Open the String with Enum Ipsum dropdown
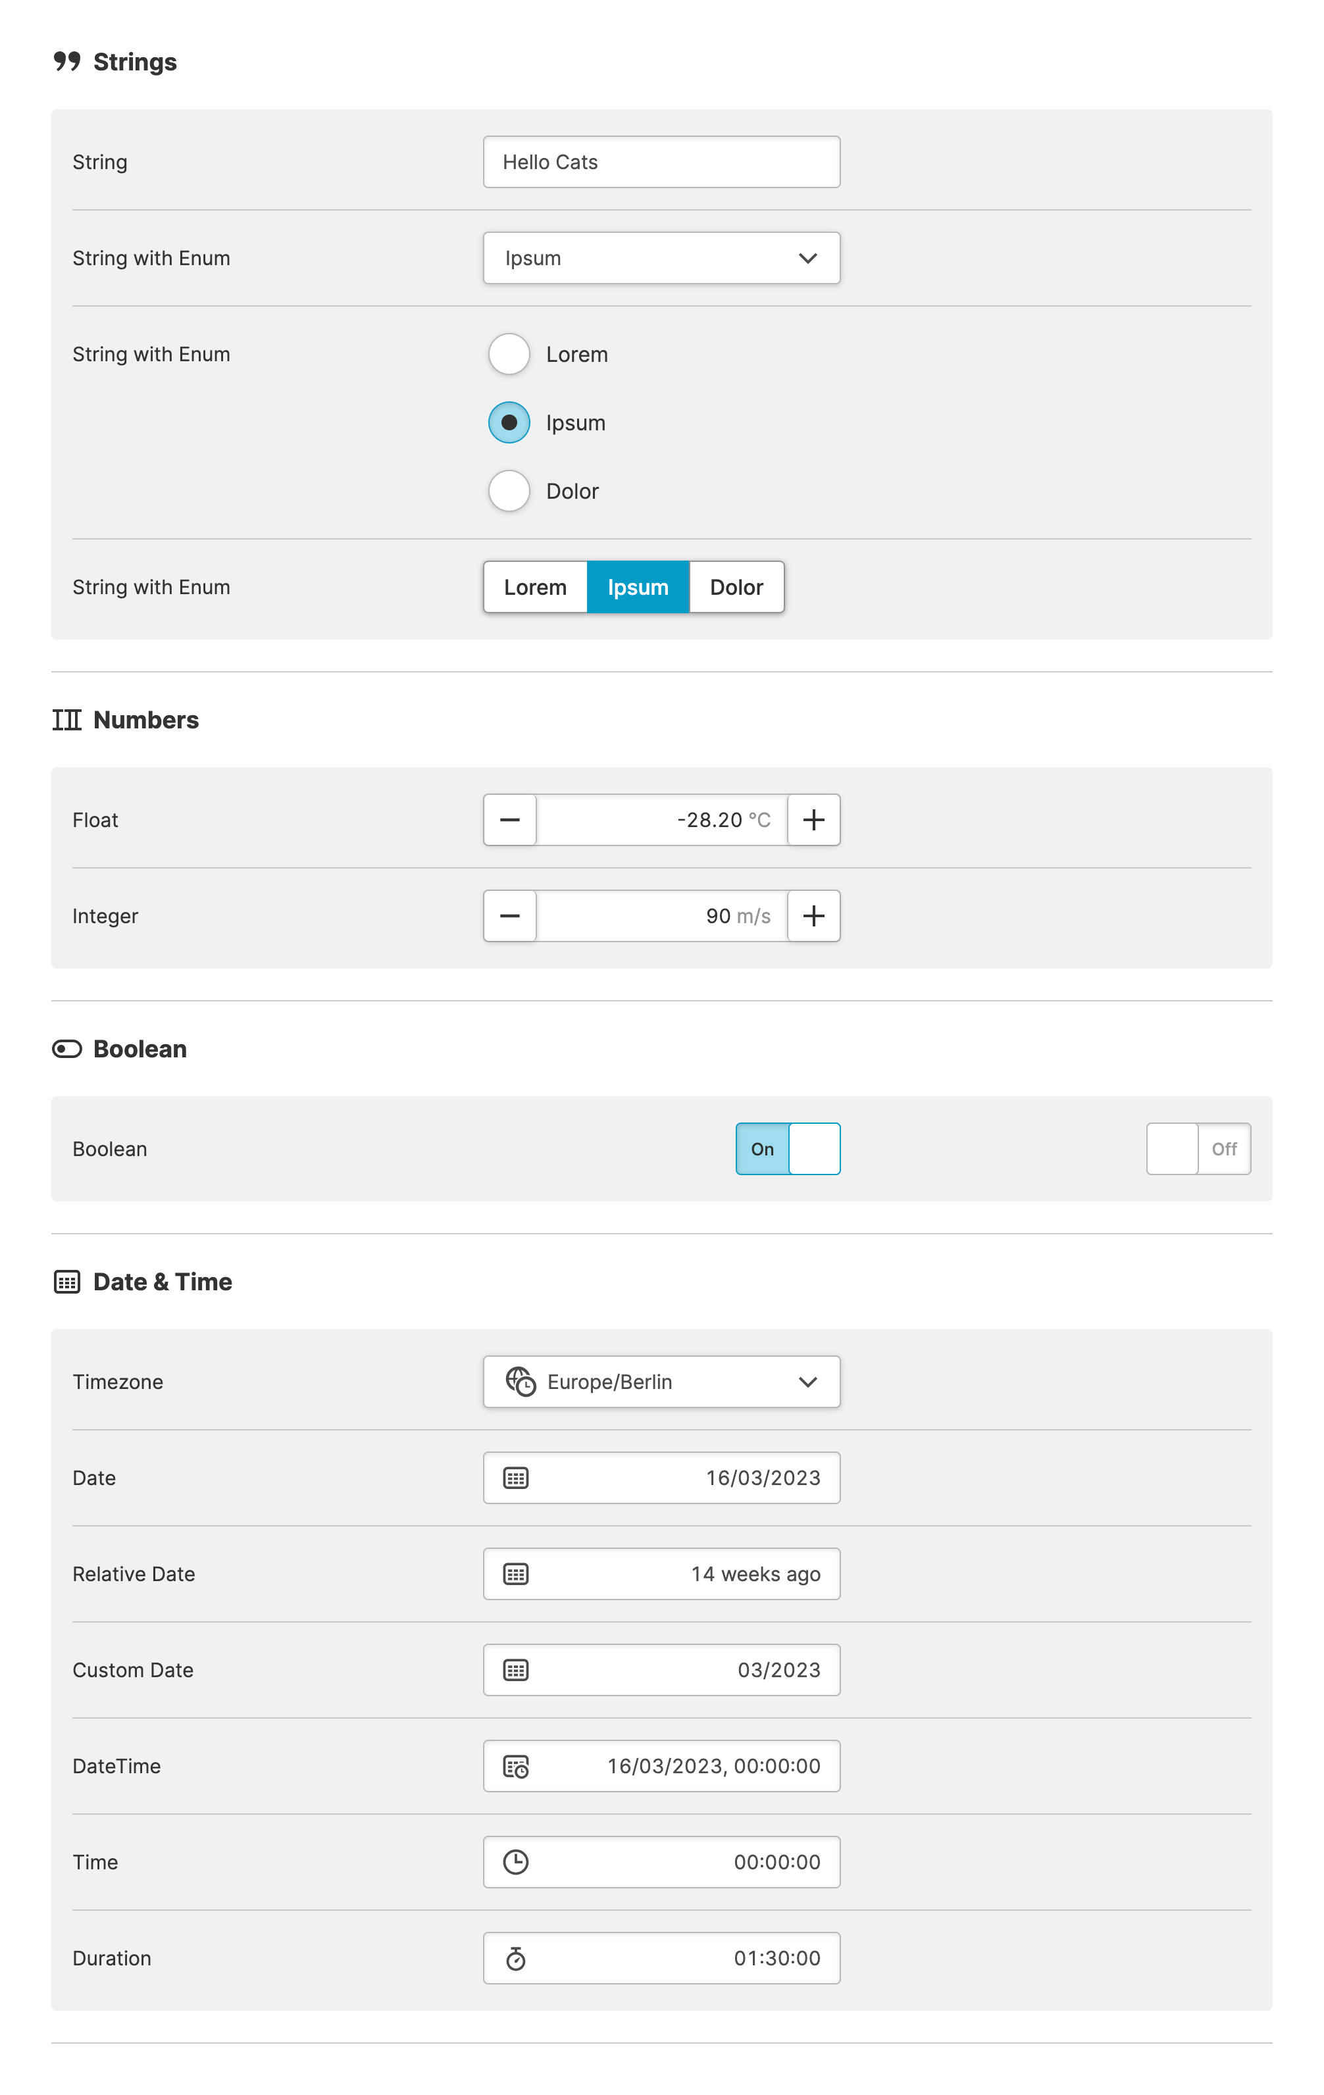The height and width of the screenshot is (2095, 1324). click(661, 259)
